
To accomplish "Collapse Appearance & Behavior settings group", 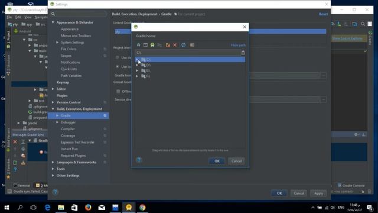I will click(53, 22).
